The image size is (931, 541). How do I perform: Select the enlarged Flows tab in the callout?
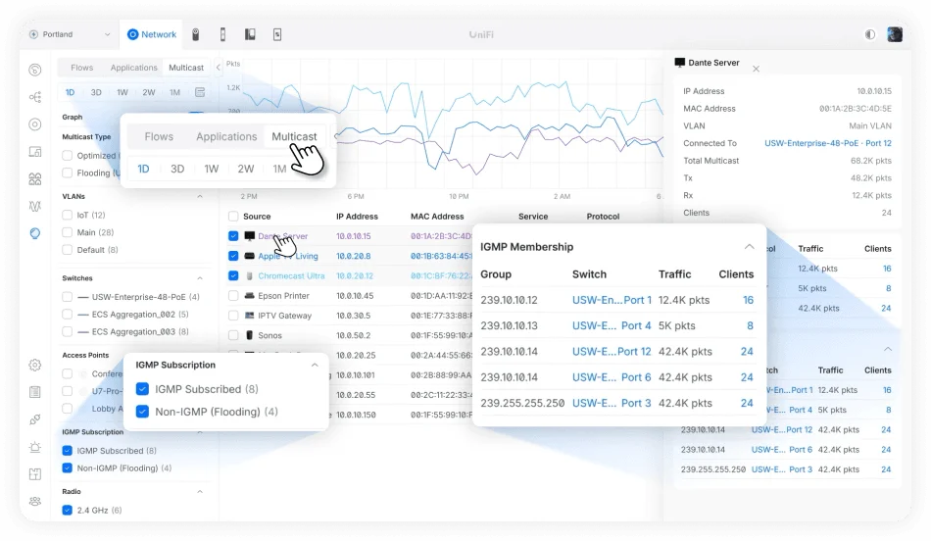[x=159, y=136]
